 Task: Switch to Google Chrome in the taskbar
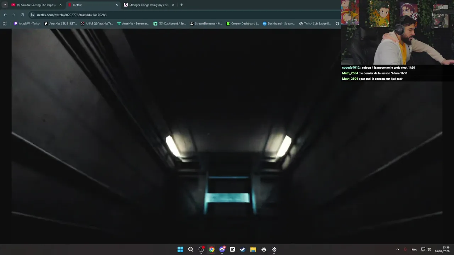pyautogui.click(x=211, y=249)
